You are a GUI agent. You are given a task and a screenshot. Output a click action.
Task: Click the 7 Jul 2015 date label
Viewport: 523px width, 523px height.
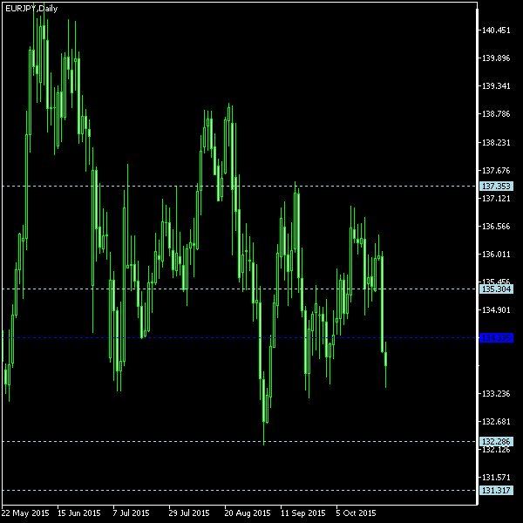131,513
